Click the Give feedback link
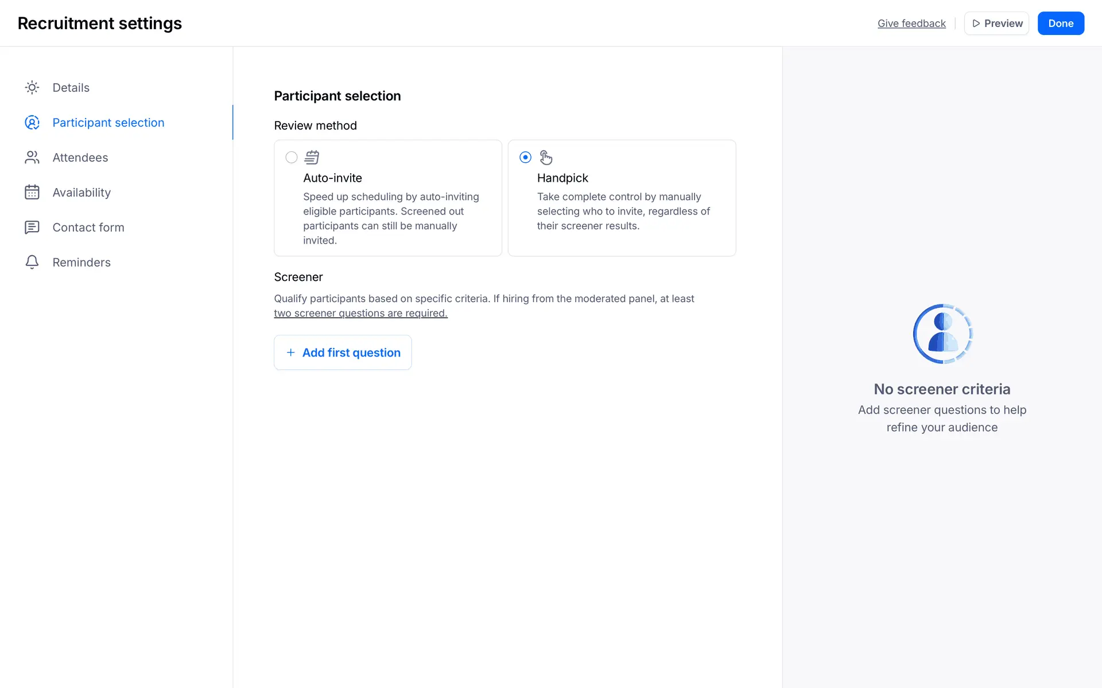Image resolution: width=1102 pixels, height=688 pixels. (911, 24)
